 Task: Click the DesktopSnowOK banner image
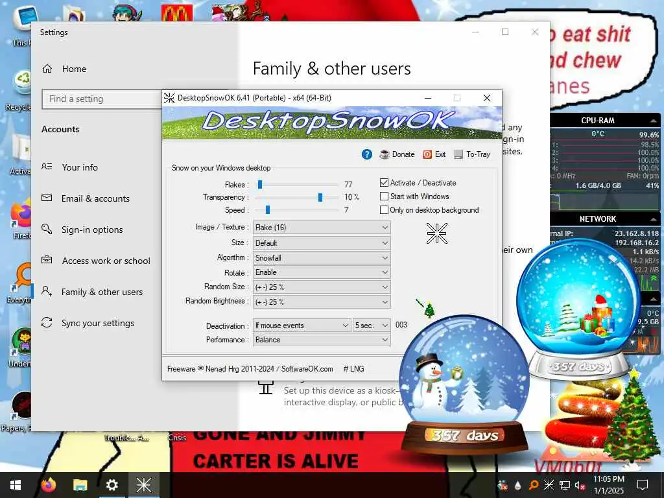coord(332,123)
